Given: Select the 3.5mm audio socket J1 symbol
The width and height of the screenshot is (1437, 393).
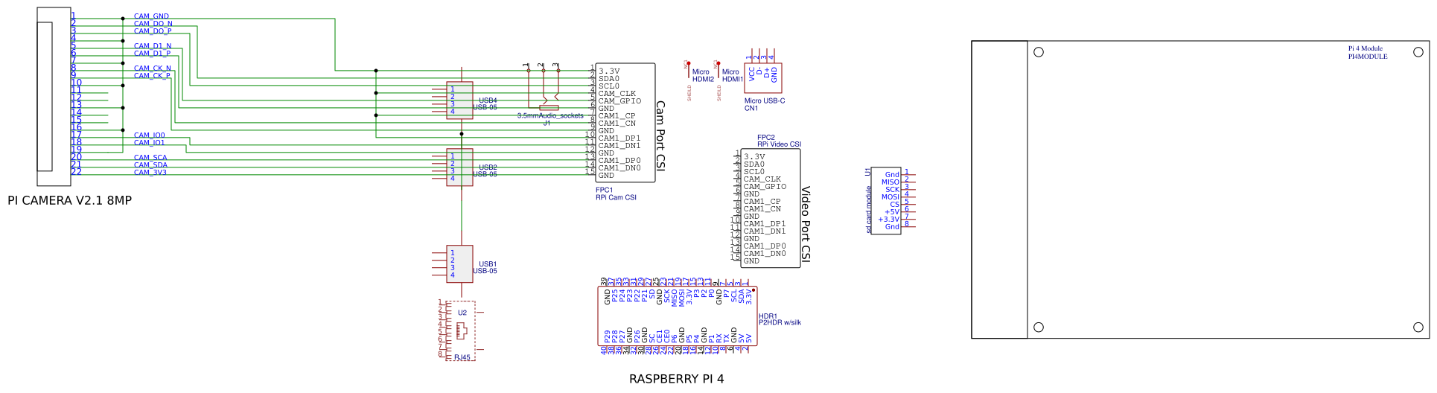Looking at the screenshot, I should [x=544, y=89].
